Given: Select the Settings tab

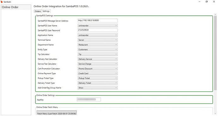Looking at the screenshot, I should [x=46, y=11].
